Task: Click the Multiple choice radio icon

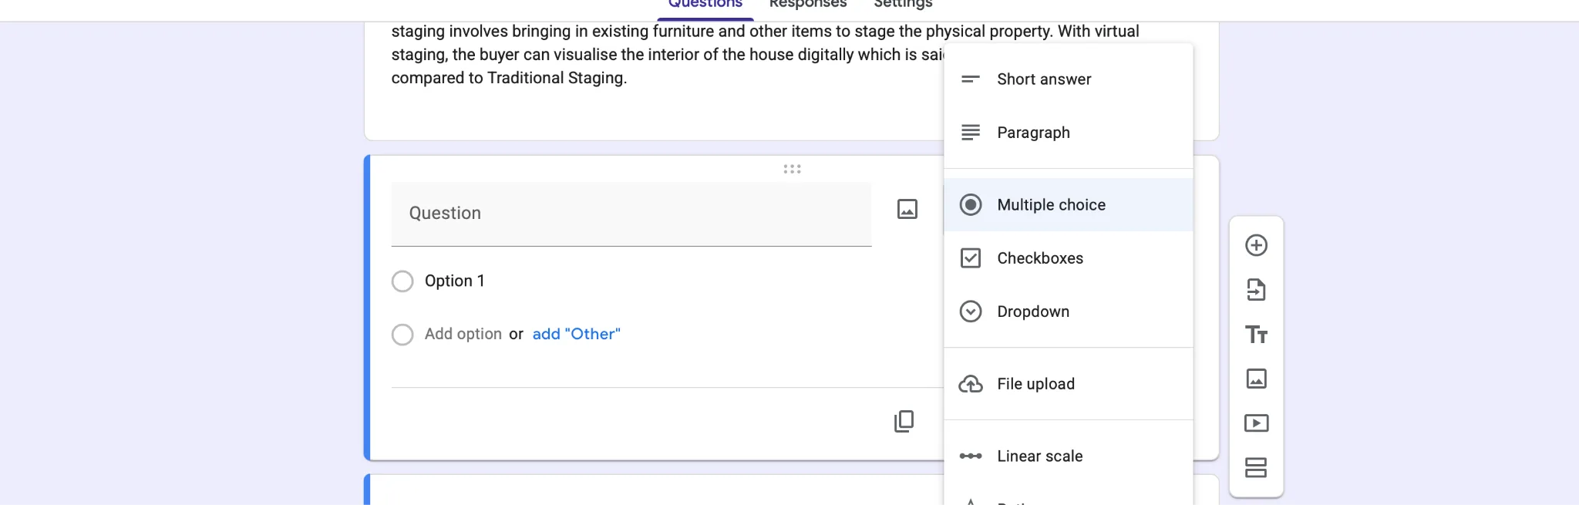Action: 971,204
